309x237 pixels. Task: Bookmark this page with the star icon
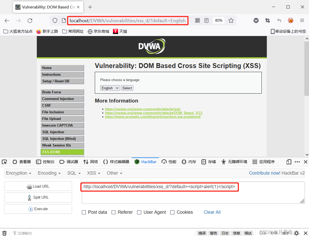231,20
